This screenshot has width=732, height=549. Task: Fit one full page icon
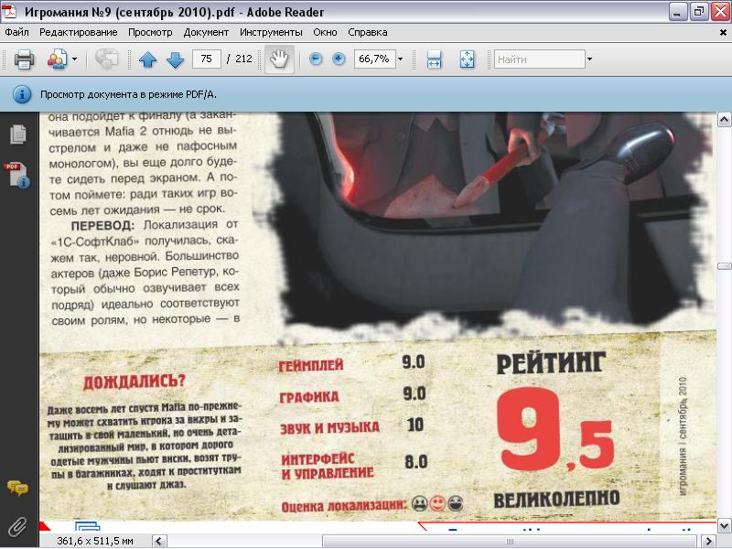tap(467, 59)
